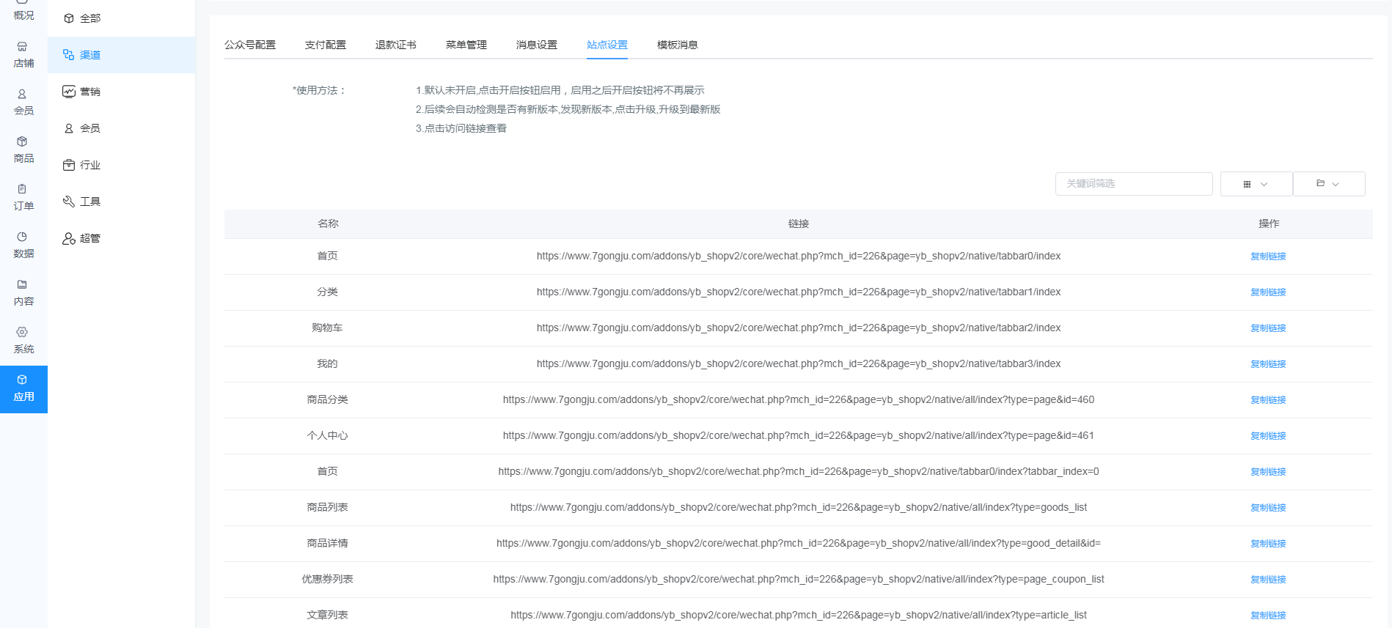Image resolution: width=1392 pixels, height=628 pixels.
Task: Go to 数据 data chart icon
Action: pos(23,237)
